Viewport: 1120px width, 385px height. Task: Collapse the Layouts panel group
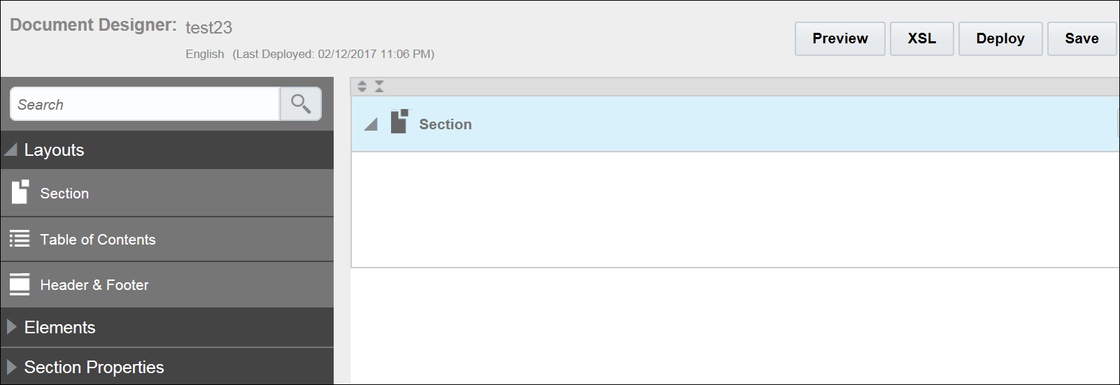coord(10,150)
